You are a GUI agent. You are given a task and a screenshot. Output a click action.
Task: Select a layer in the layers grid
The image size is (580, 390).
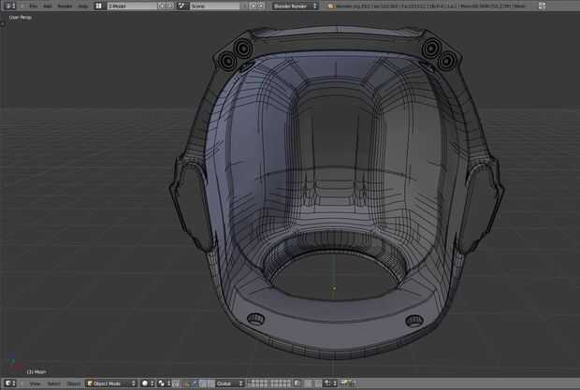268,383
